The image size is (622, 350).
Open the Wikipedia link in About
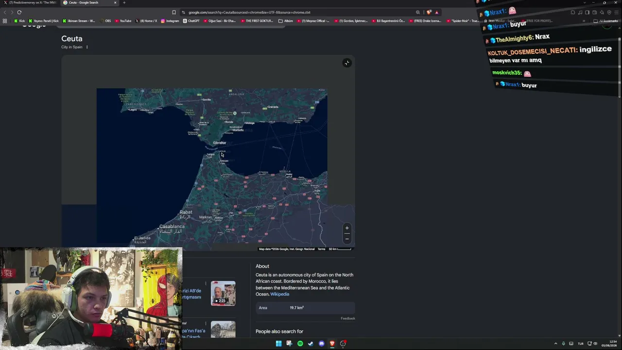click(x=279, y=294)
